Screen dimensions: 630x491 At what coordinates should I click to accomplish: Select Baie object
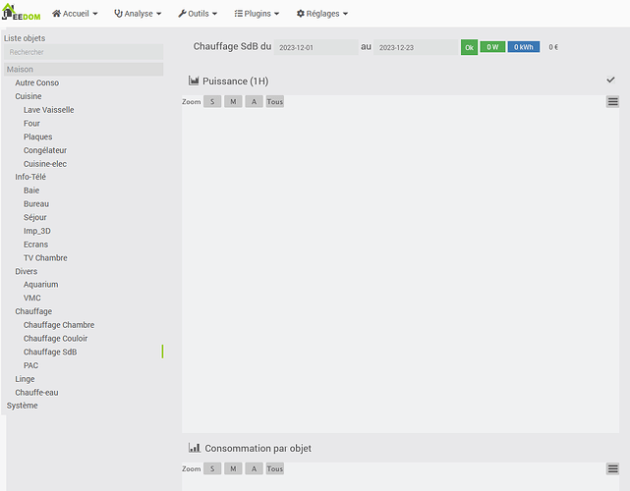(31, 191)
